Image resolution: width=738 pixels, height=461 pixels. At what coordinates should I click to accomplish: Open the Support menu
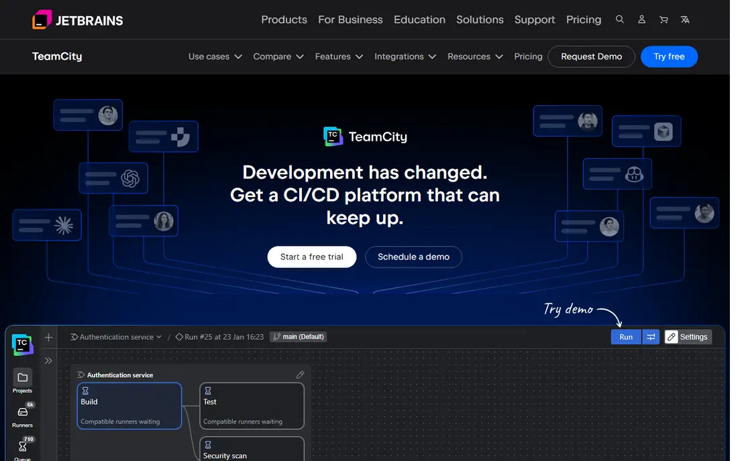[x=535, y=19]
